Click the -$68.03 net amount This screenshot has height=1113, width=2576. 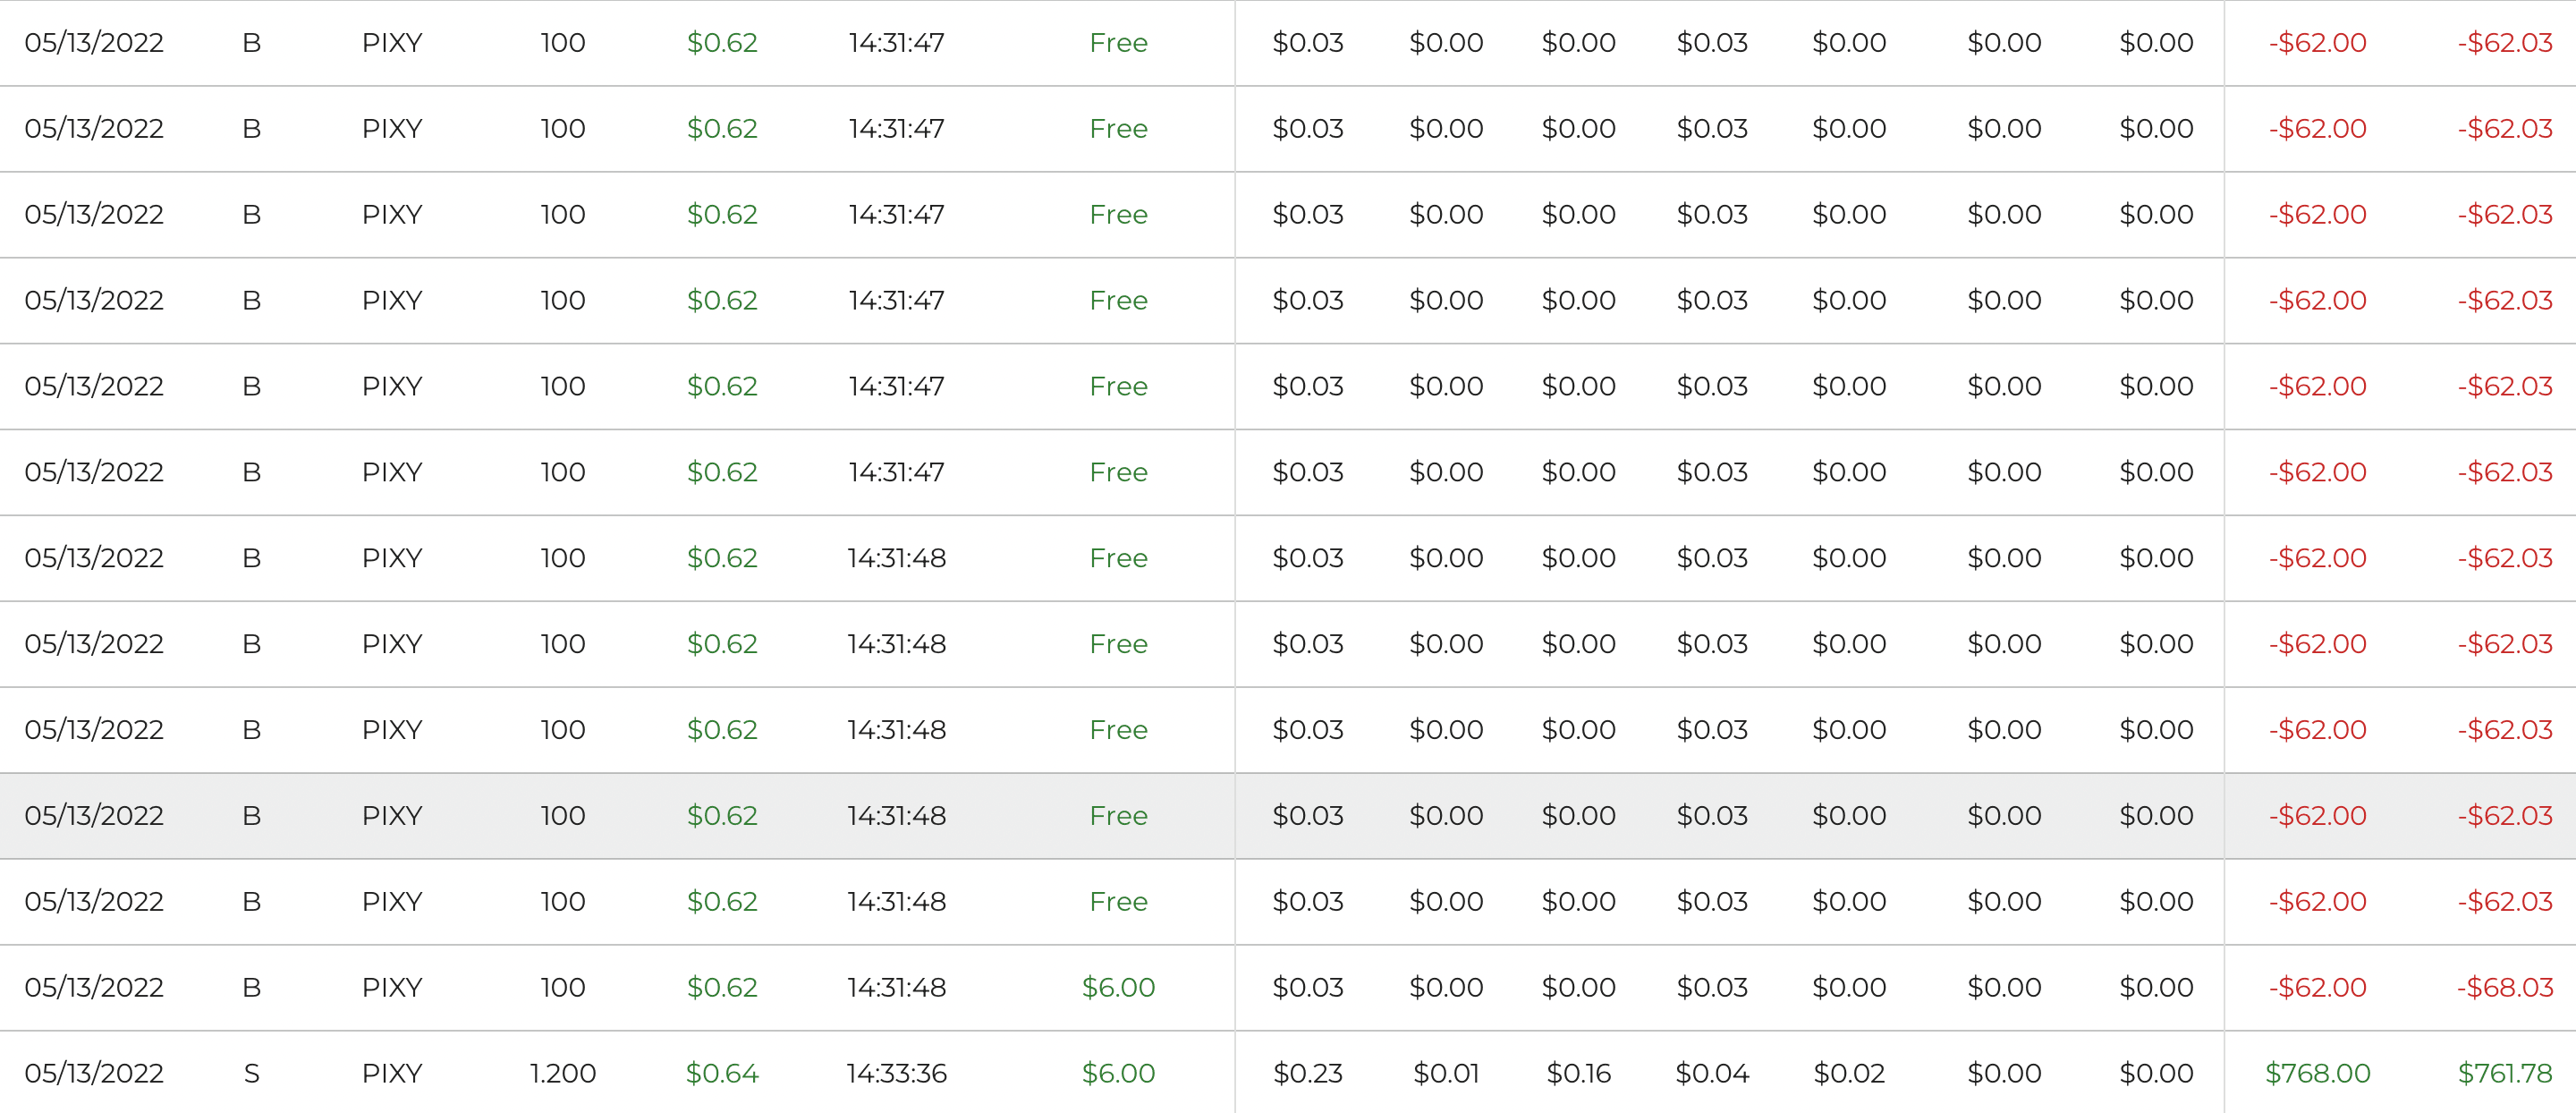(x=2504, y=987)
